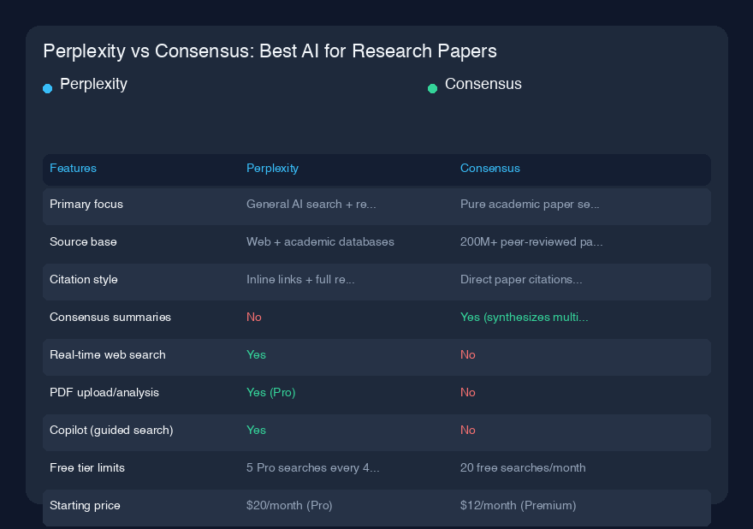Click 'General AI search + re...' cell
Viewport: 753px width, 529px height.
(x=311, y=205)
